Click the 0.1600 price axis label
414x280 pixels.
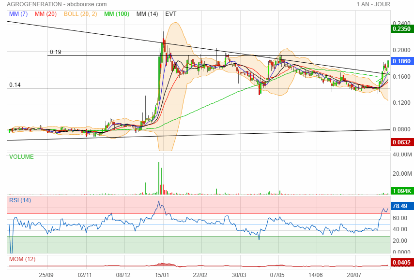click(401, 77)
